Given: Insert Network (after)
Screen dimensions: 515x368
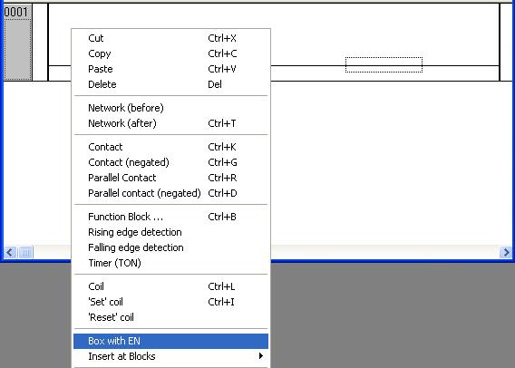Looking at the screenshot, I should (170, 123).
